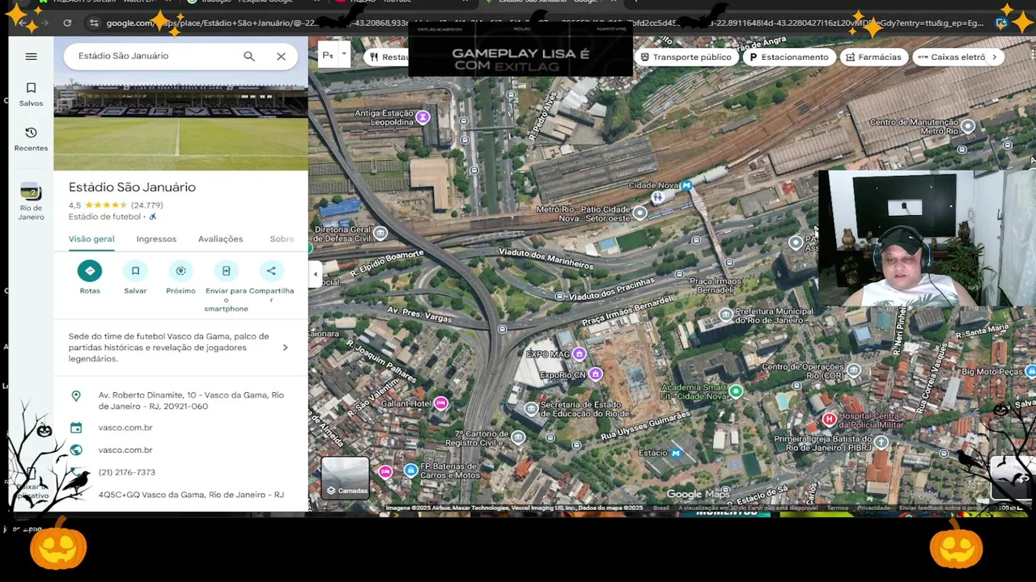Open the Termos link in footer

pos(837,508)
